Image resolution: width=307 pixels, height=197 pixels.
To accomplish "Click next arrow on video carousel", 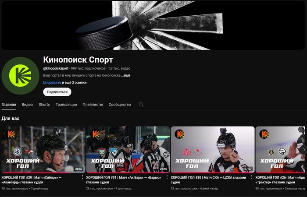I will pyautogui.click(x=304, y=150).
